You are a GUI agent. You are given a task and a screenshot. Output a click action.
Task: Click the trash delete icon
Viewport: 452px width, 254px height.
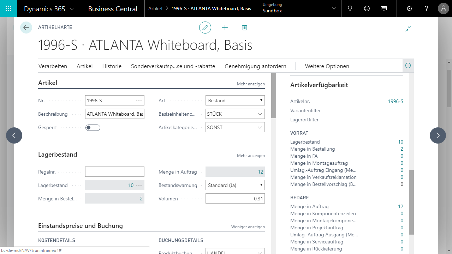244,28
